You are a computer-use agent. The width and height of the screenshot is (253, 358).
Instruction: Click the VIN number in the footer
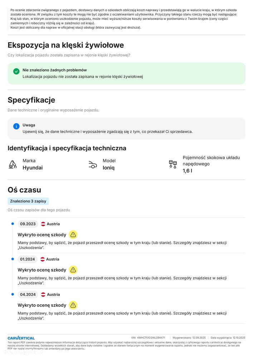(148, 338)
